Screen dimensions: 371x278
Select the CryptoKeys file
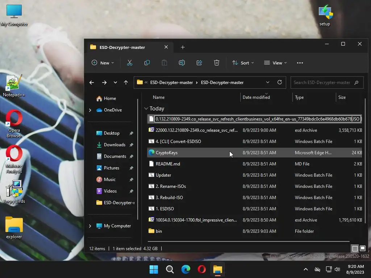coord(255,153)
